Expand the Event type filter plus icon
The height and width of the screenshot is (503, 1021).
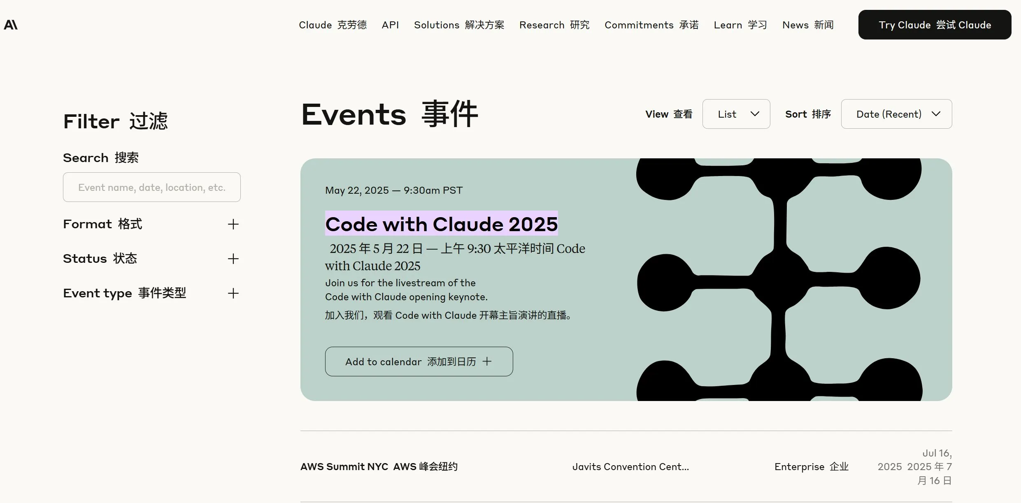(233, 293)
